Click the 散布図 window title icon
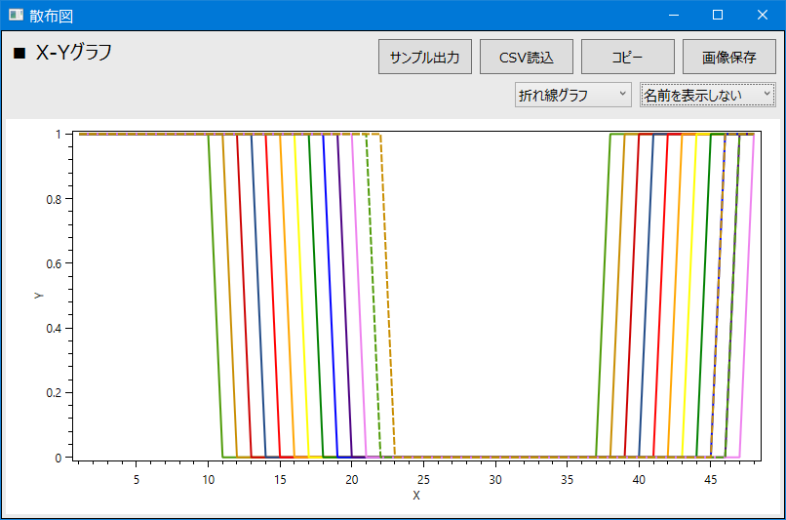Viewport: 786px width, 520px height. [x=16, y=15]
